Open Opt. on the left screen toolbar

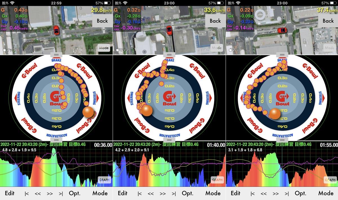click(75, 194)
